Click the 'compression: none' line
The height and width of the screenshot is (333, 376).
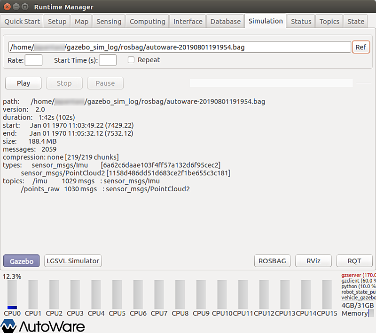61,157
